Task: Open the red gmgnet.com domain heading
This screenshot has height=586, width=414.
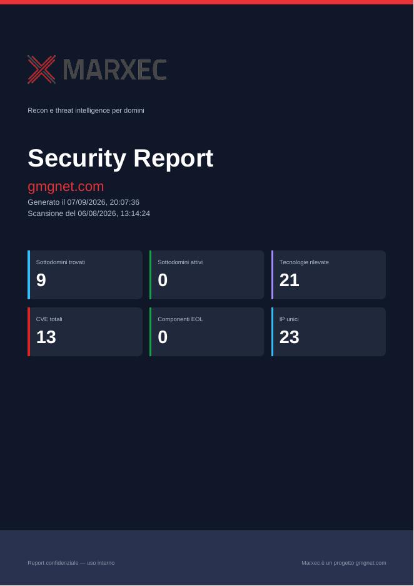Action: 66,187
